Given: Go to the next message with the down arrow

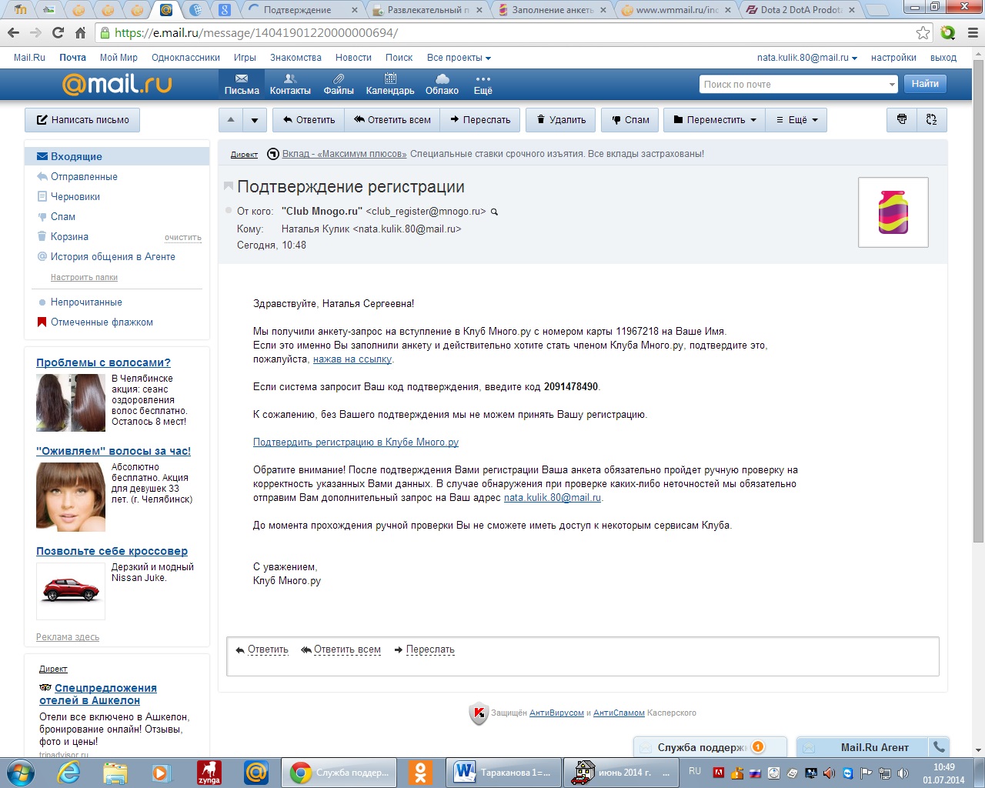Looking at the screenshot, I should (255, 119).
